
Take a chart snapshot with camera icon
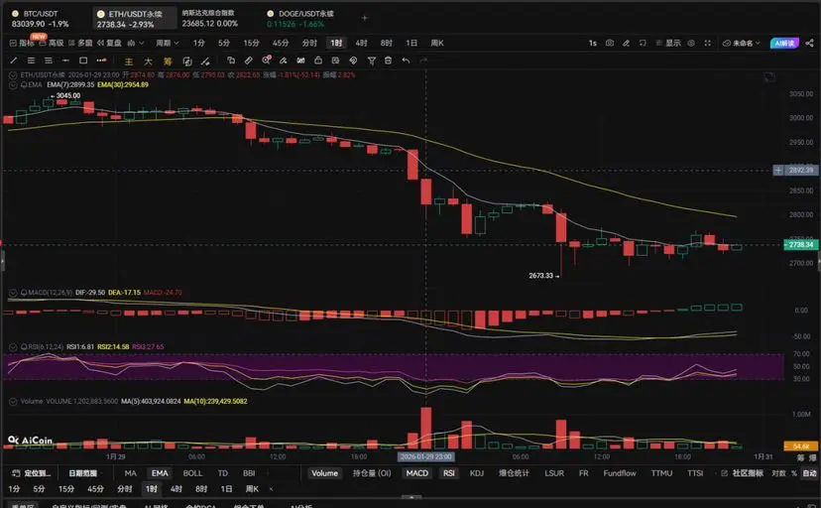pos(610,43)
